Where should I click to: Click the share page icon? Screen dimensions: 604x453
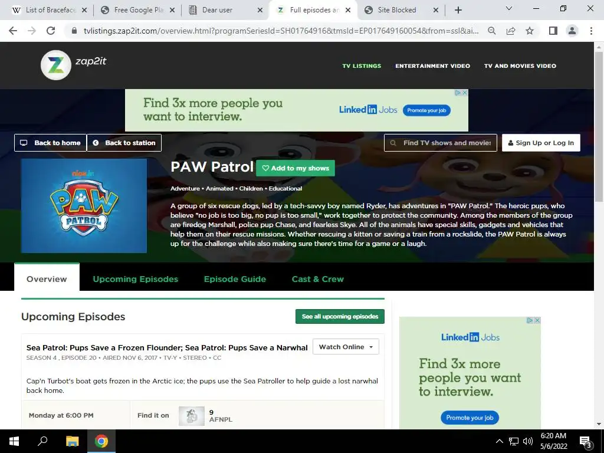[511, 31]
